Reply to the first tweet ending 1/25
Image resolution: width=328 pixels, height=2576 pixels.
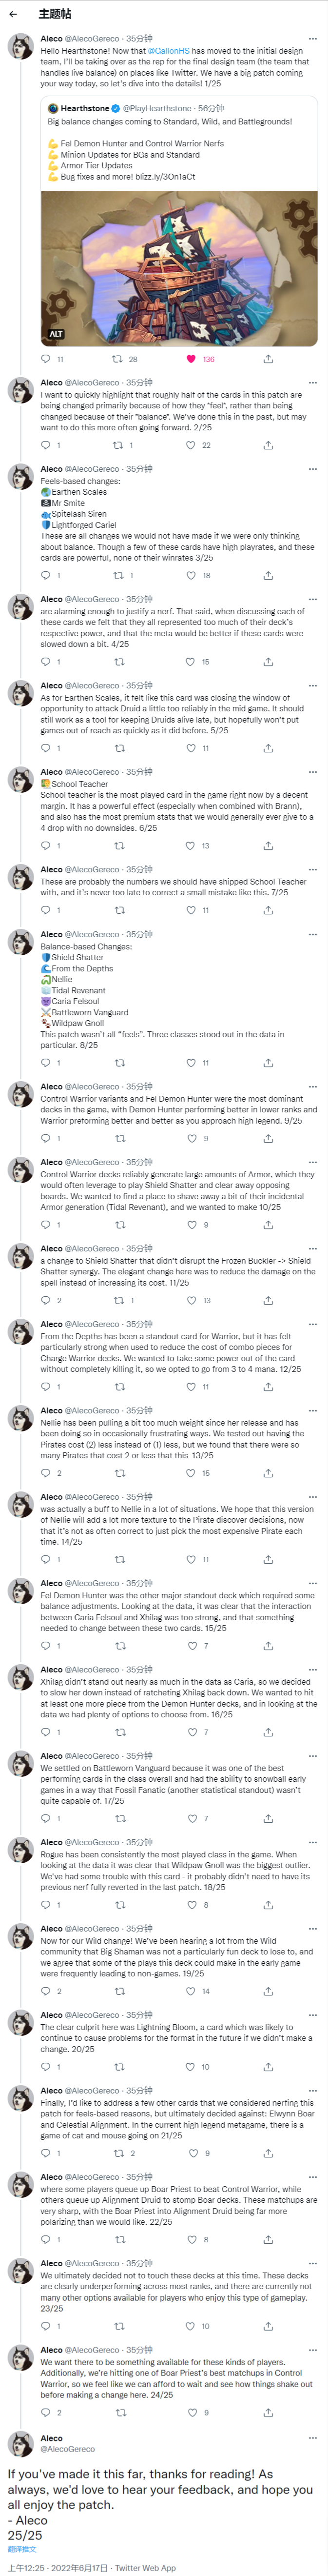[45, 359]
